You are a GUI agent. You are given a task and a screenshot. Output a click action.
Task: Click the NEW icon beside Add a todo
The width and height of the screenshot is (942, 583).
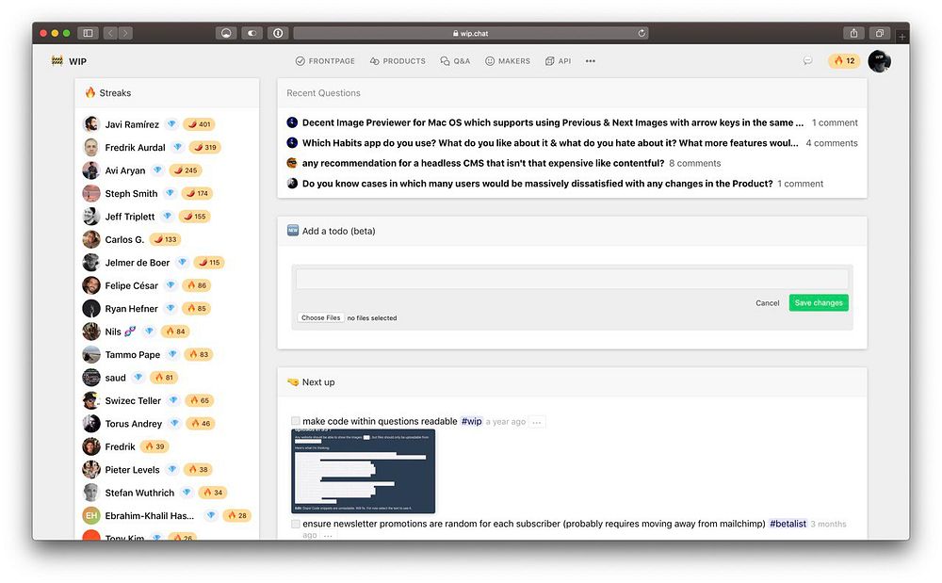point(293,231)
